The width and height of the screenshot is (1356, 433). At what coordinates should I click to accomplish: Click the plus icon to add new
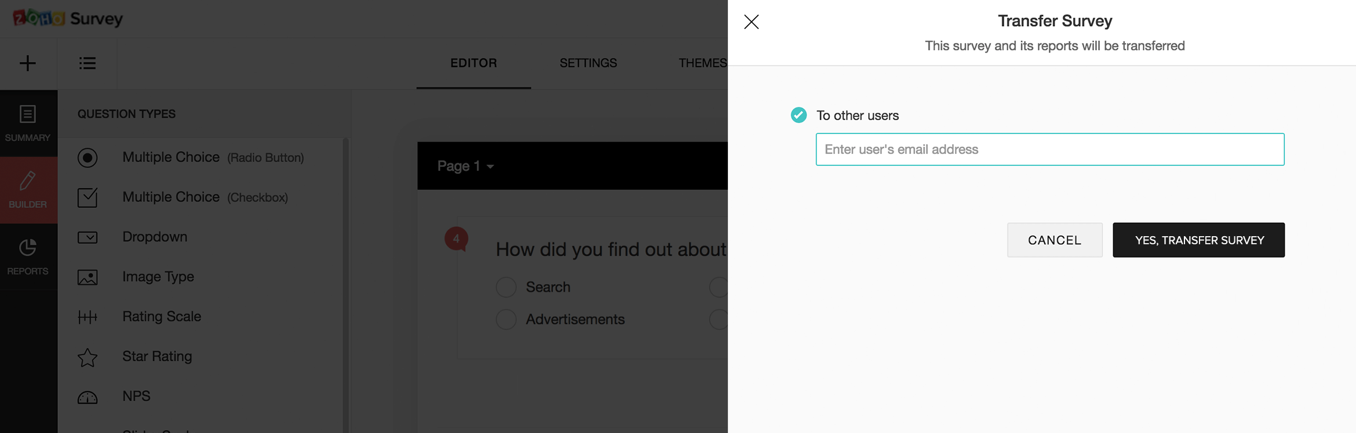[28, 63]
